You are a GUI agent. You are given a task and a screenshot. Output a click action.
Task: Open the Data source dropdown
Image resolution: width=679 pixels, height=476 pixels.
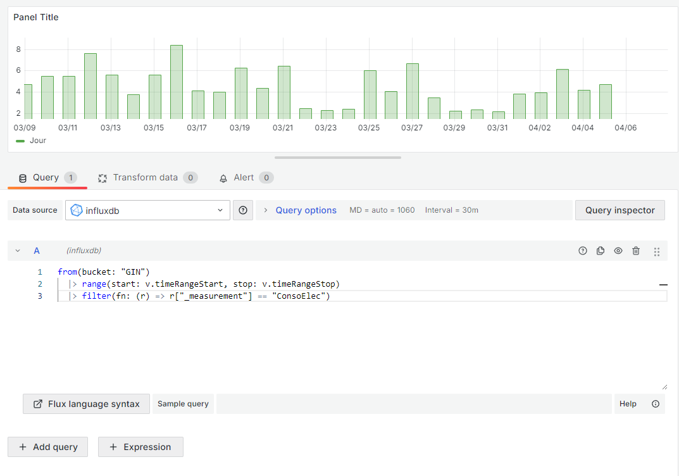pyautogui.click(x=147, y=210)
